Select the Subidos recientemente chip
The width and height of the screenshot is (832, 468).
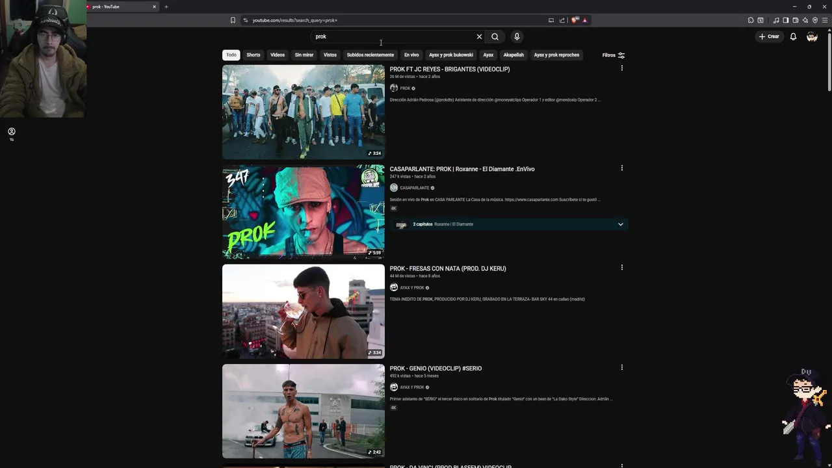(370, 55)
